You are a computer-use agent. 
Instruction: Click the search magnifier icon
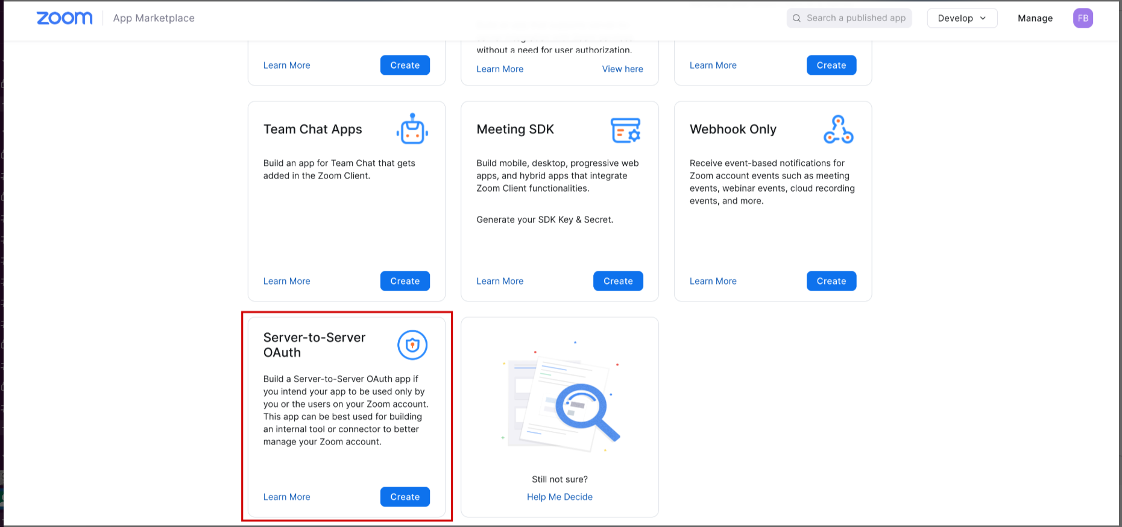pos(796,18)
